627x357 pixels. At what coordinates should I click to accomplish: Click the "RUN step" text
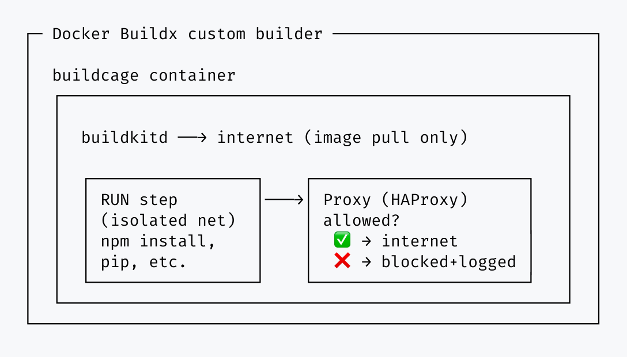coord(139,200)
